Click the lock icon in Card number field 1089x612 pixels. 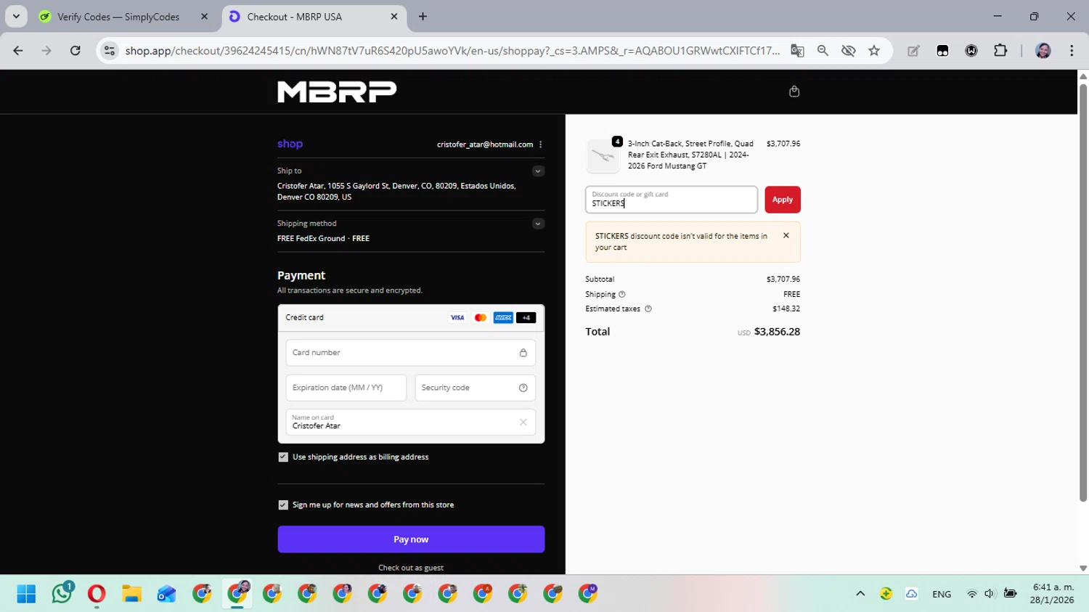(x=523, y=353)
